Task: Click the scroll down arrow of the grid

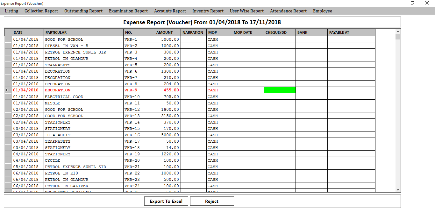Action: [x=398, y=189]
